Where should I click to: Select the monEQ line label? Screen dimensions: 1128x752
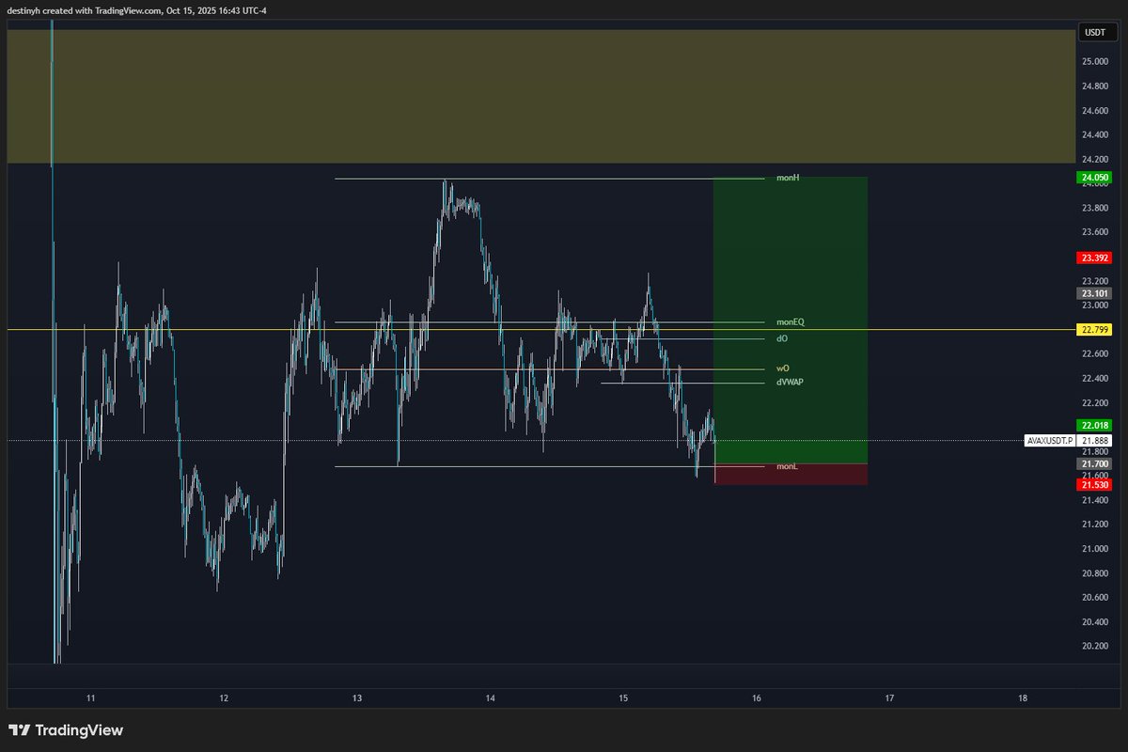[x=791, y=321]
